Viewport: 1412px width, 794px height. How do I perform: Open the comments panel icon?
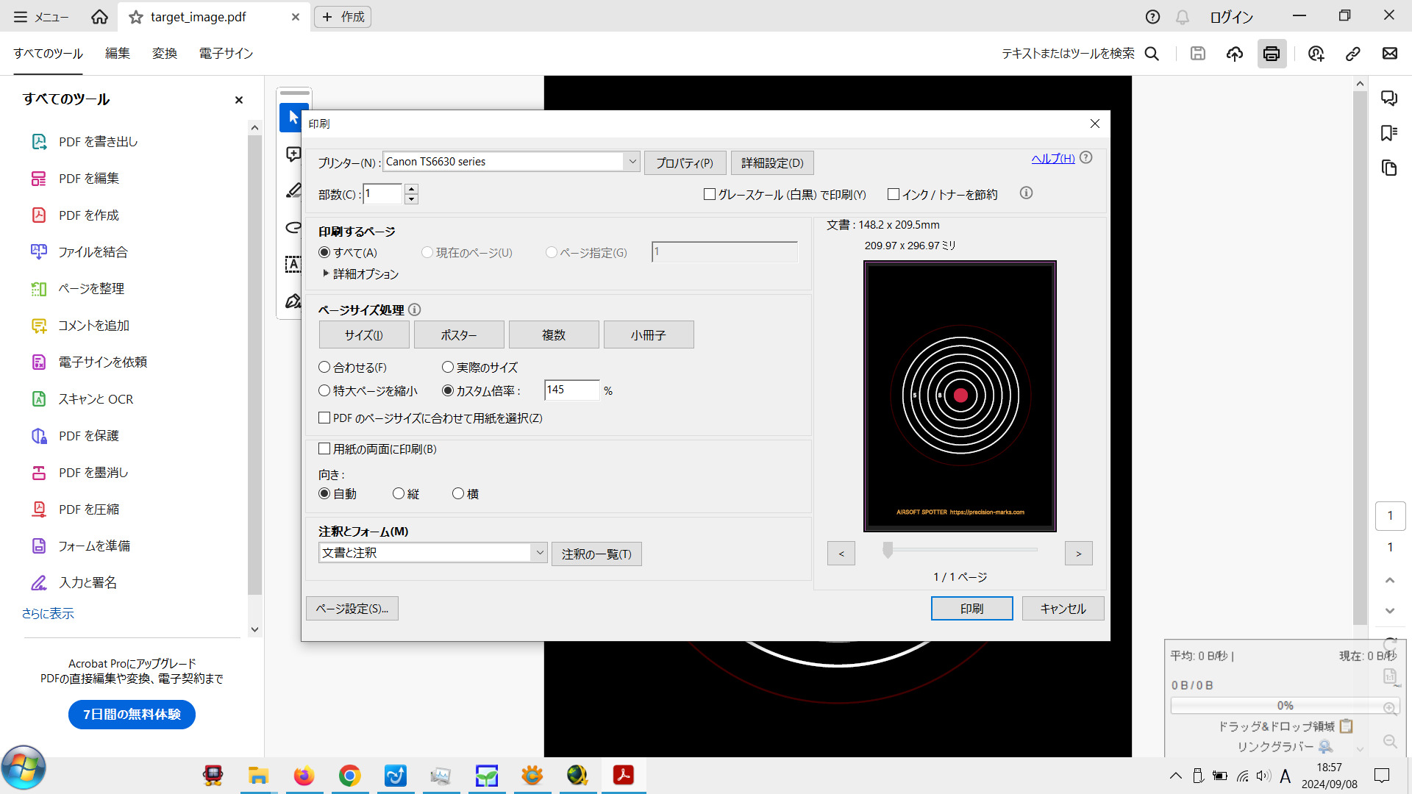[1389, 98]
